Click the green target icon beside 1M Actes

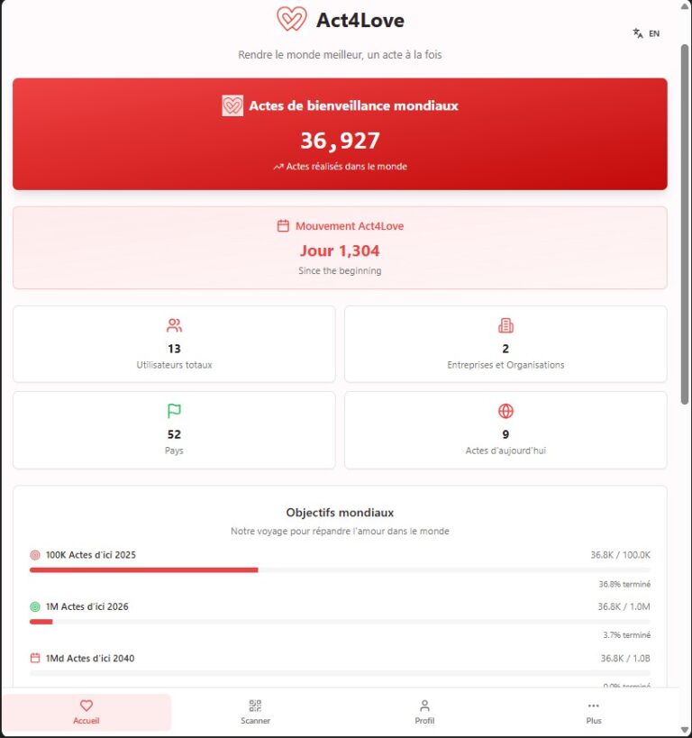point(35,606)
